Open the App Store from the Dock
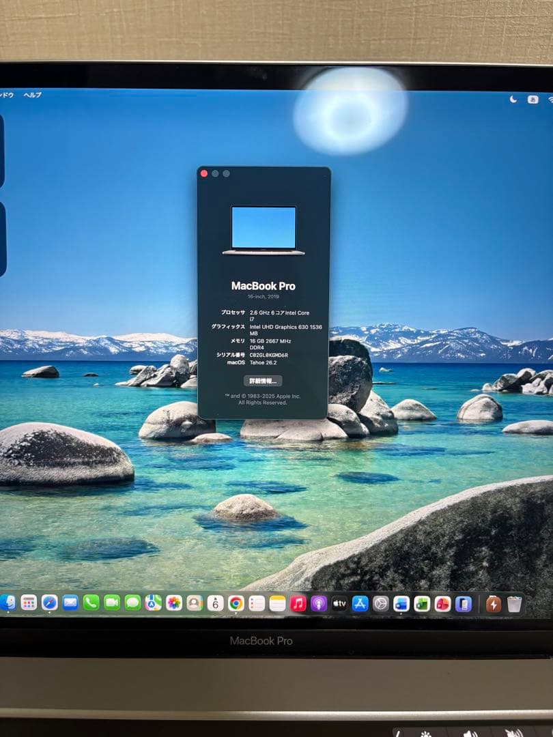Screen dimensions: 553x737 [360, 604]
